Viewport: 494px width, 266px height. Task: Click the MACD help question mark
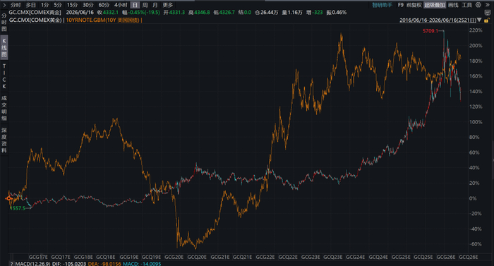[12, 264]
